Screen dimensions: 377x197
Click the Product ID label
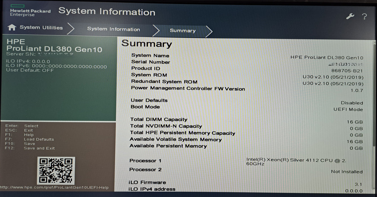tap(146, 68)
